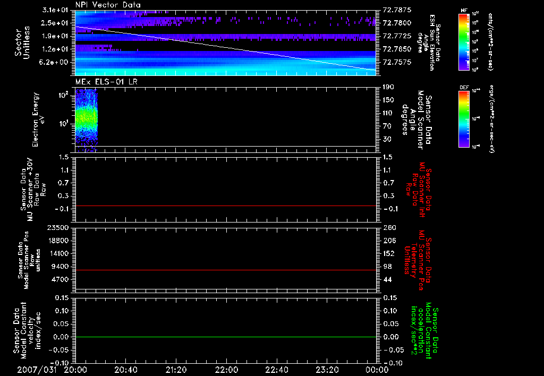The width and height of the screenshot is (544, 376).
Task: Click the 'Model Scanner Pos Raw' axis title
Action: 29,260
